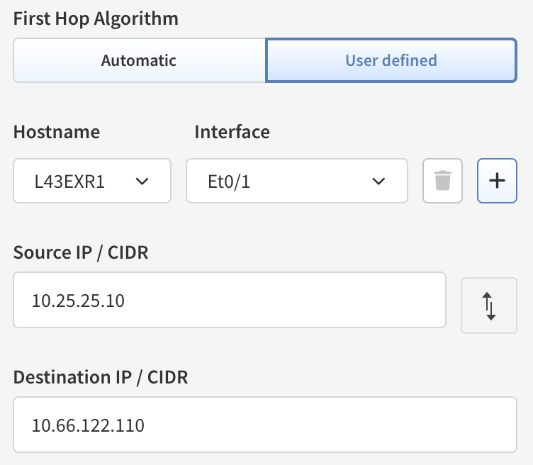Delete the L43EXR1 first hop row
Screen dimensions: 533x465
pyautogui.click(x=442, y=181)
